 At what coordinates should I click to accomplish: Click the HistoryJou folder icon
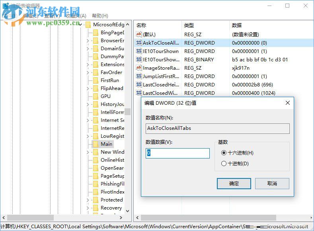(x=96, y=104)
